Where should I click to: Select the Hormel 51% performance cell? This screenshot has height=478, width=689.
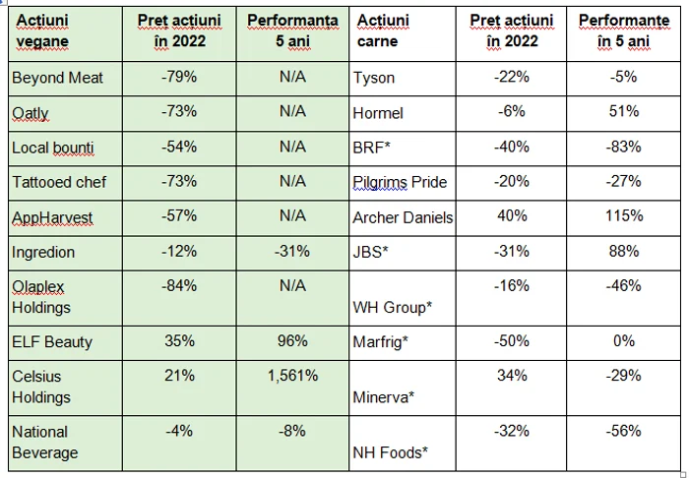[x=623, y=114]
